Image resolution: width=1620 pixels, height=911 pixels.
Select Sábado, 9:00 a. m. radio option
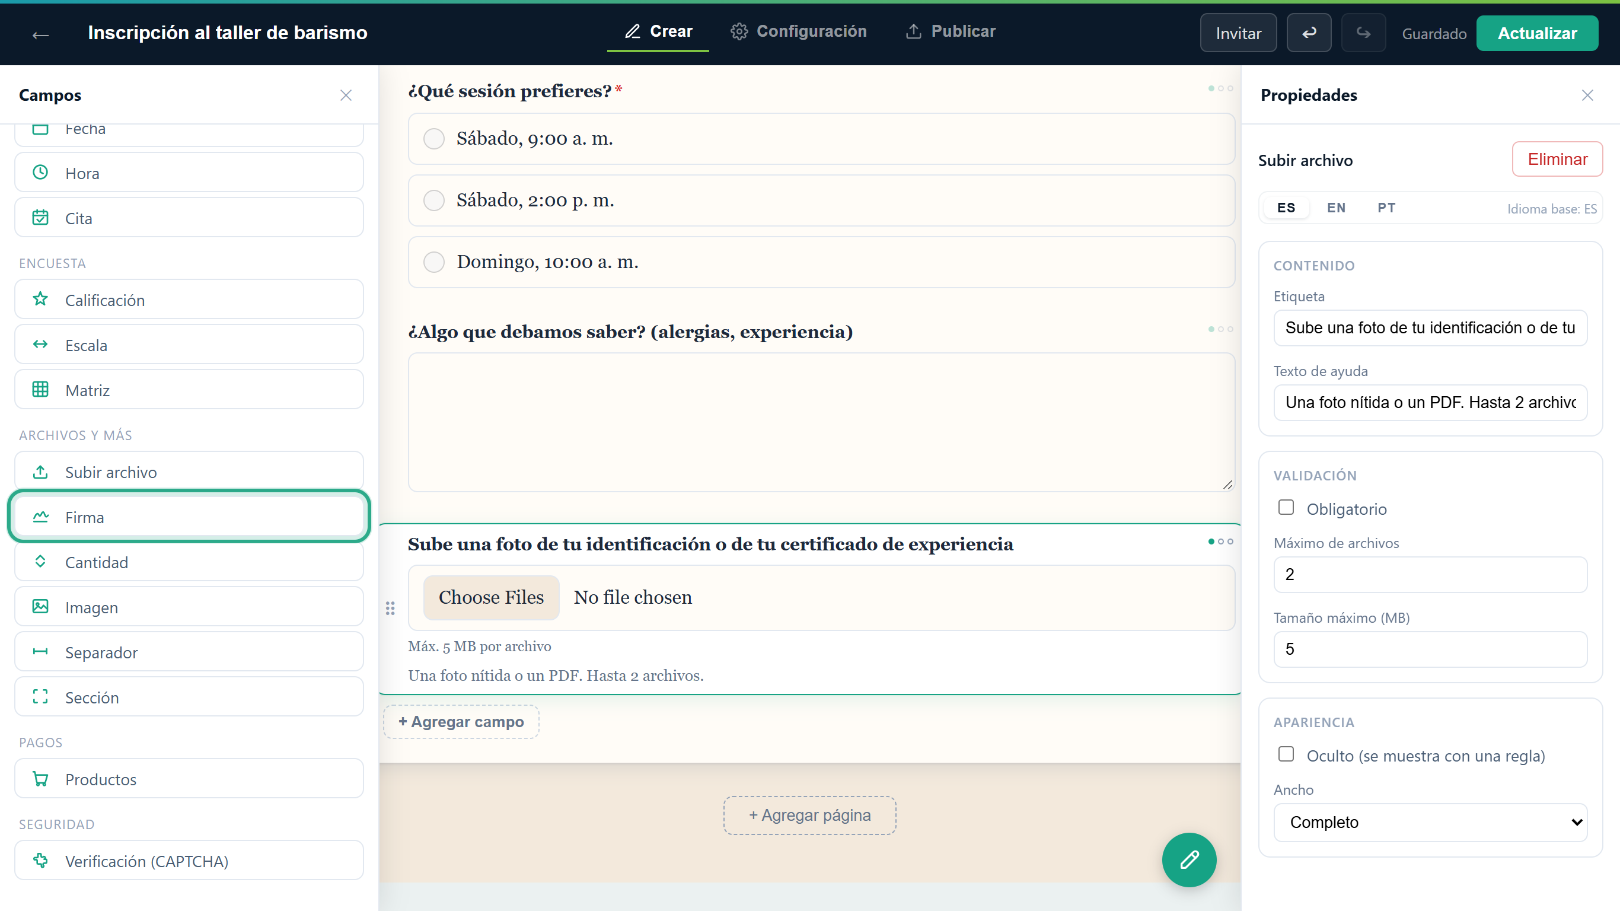coord(434,138)
